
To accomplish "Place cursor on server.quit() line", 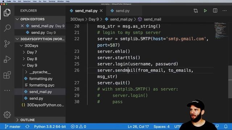I will pyautogui.click(x=113, y=83).
